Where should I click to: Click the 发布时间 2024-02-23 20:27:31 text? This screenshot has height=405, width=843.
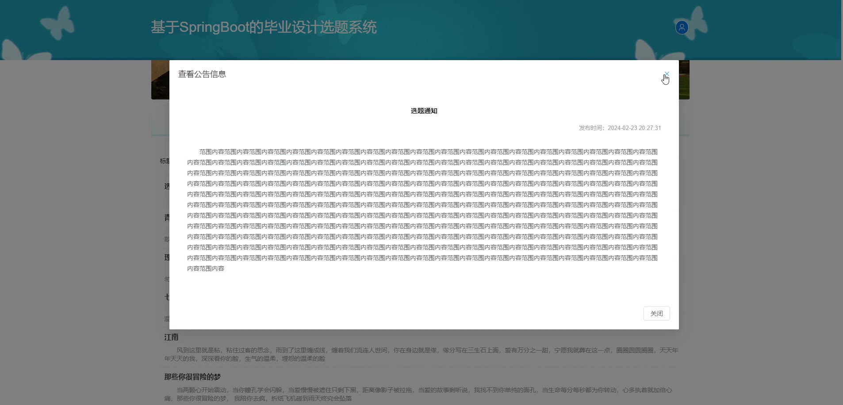[620, 128]
